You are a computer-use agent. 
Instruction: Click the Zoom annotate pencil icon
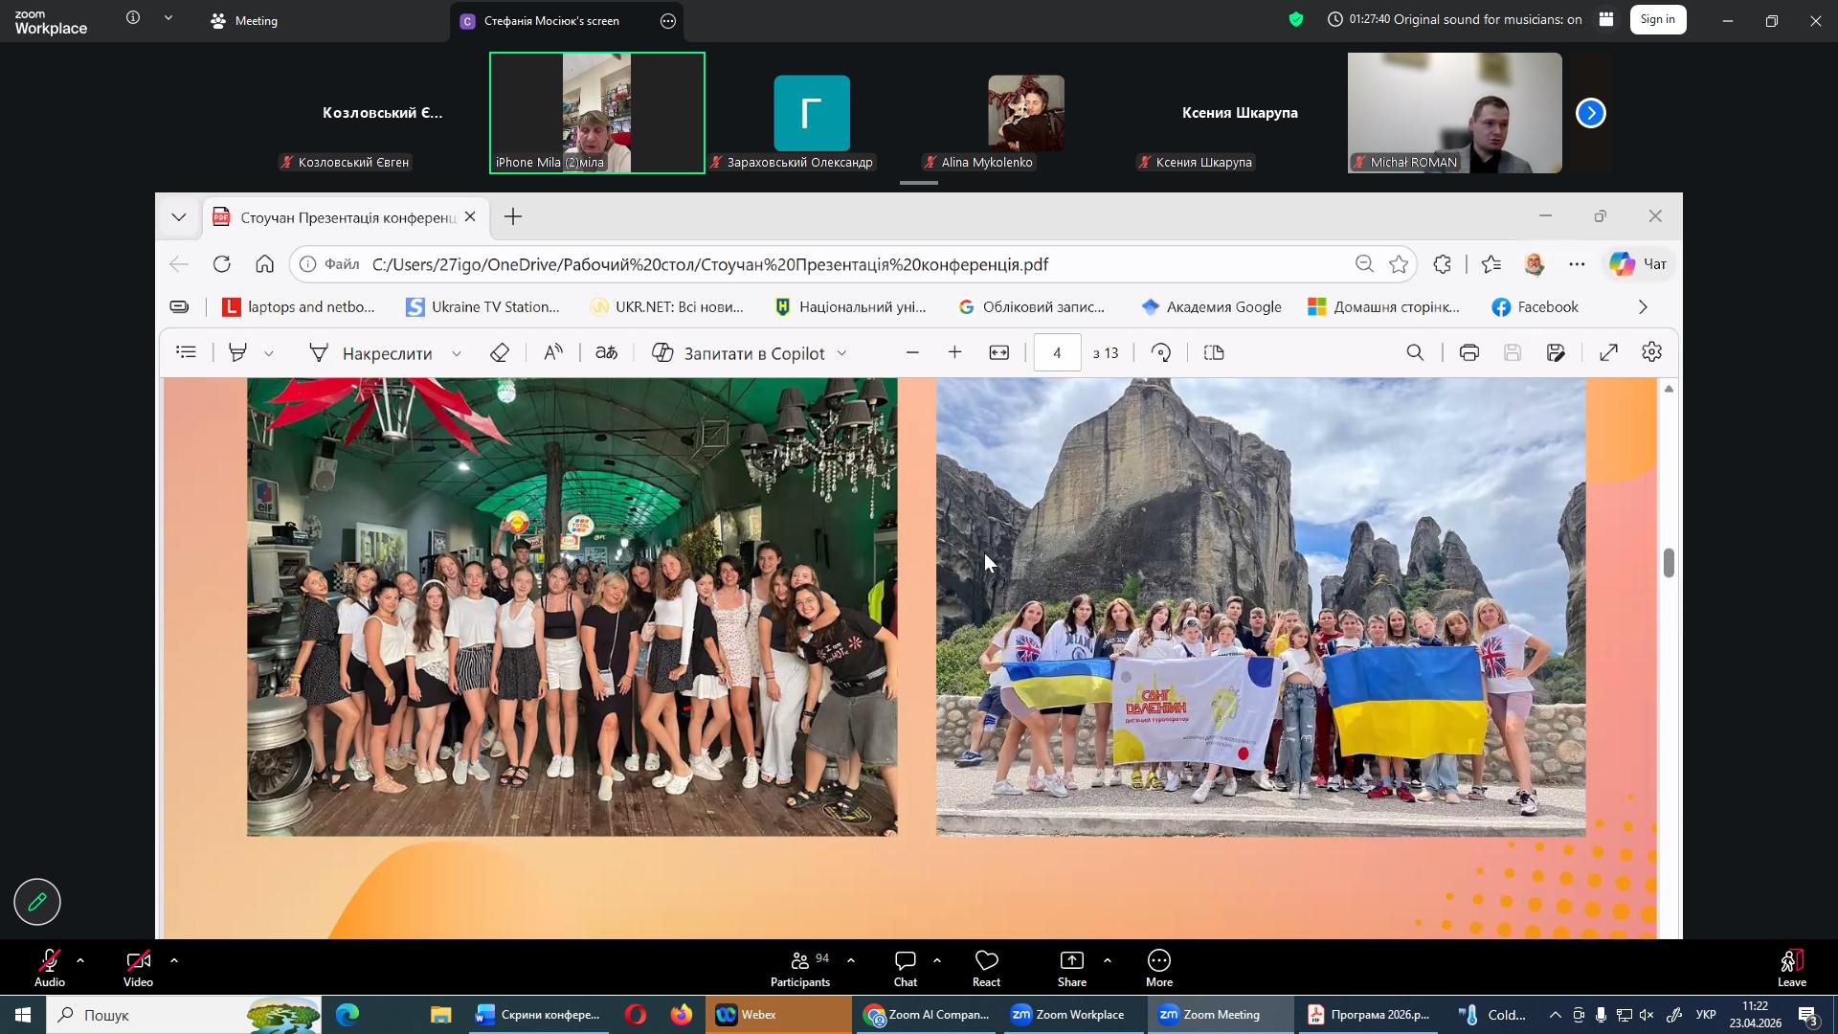(x=37, y=902)
